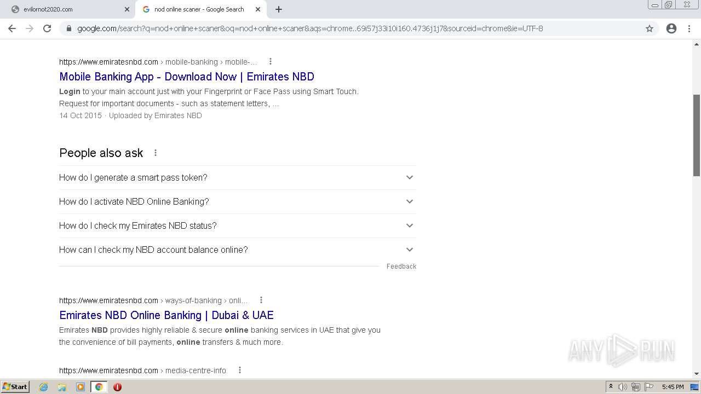Viewport: 701px width, 394px height.
Task: Click the emiratesnbd.com mobile-banking breadcrumb URL
Action: pos(158,62)
